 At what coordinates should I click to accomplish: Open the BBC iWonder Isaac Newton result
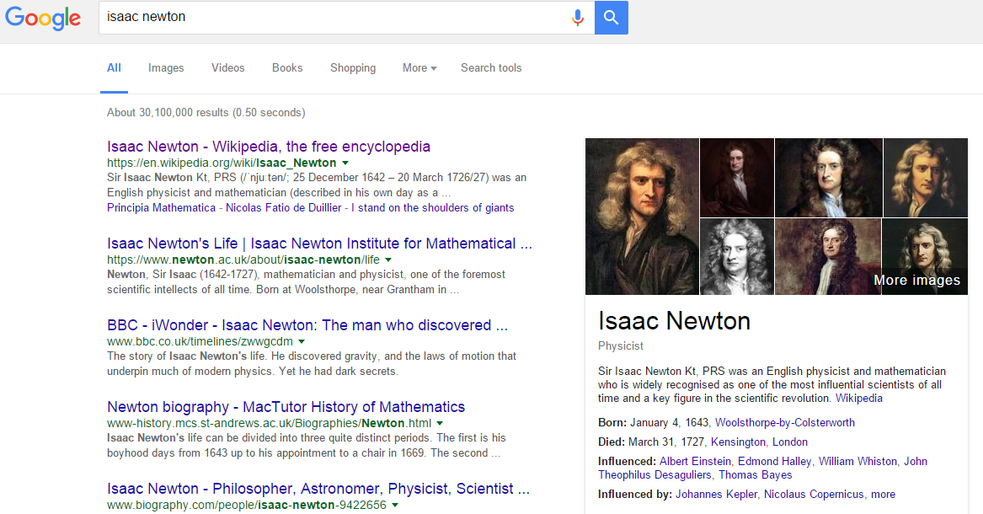pos(307,325)
